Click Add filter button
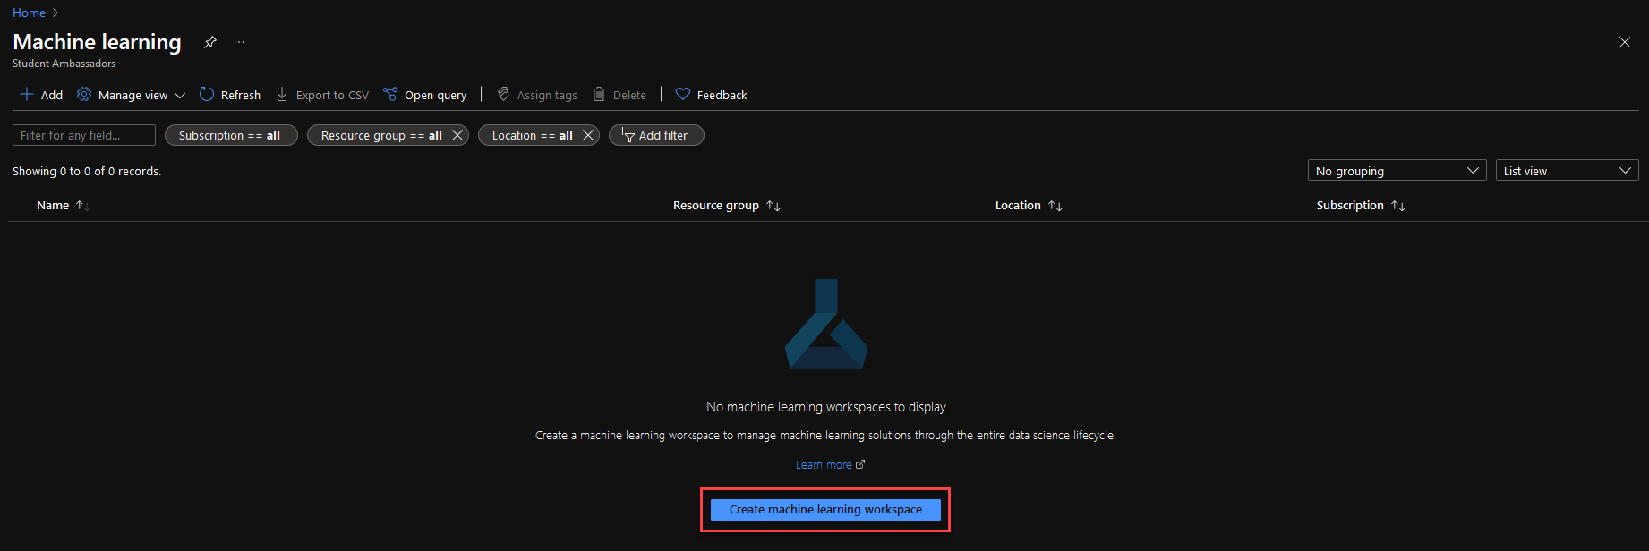The height and width of the screenshot is (551, 1649). click(x=656, y=135)
